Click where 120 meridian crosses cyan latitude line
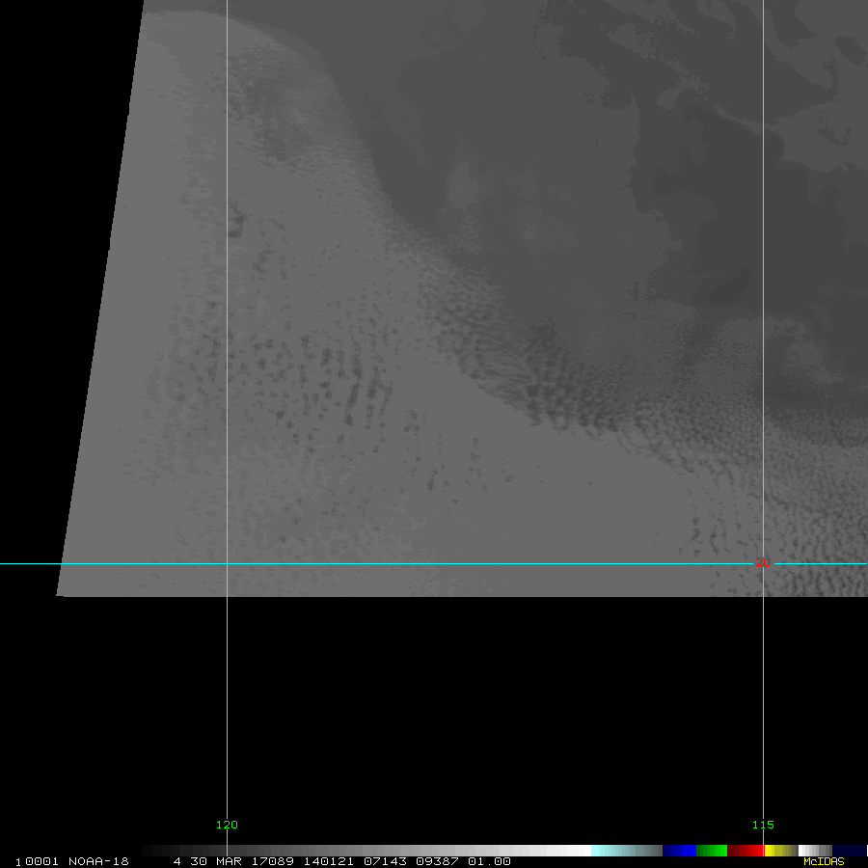 pos(227,563)
